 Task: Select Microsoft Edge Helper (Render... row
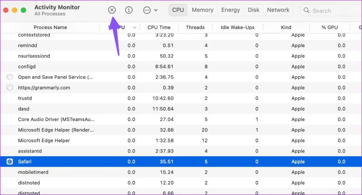(181, 130)
